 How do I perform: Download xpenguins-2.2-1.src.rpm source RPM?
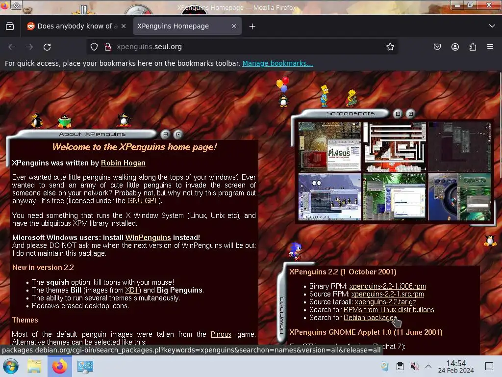coord(387,294)
